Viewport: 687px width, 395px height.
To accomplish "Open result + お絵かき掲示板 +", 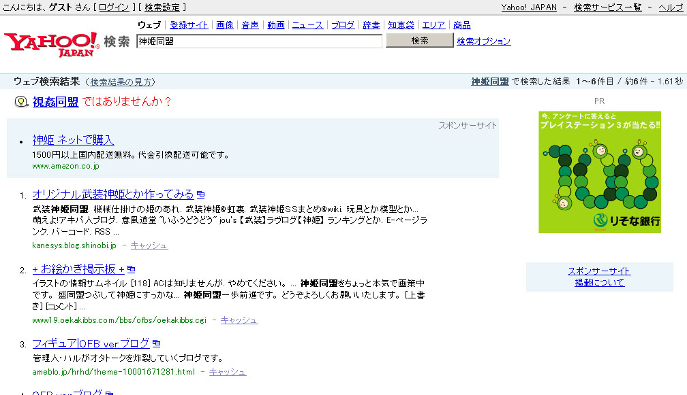I will pyautogui.click(x=78, y=269).
